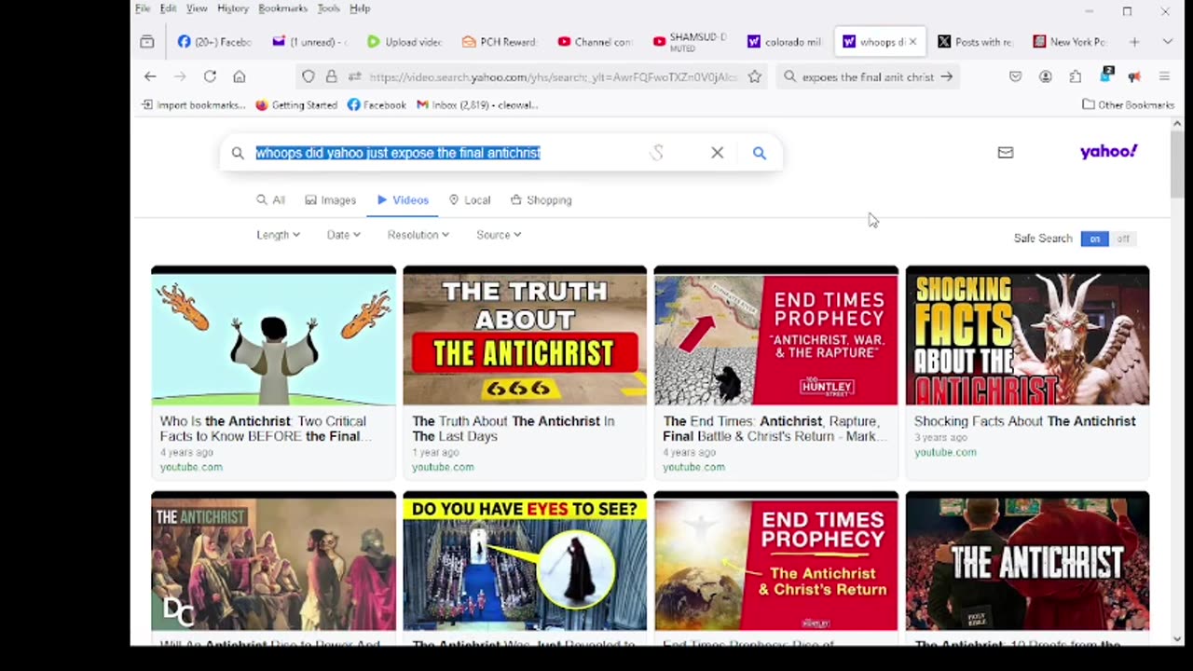Expand the Resolution filter dropdown

(418, 235)
